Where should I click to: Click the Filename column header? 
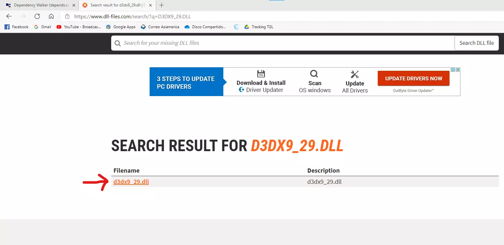coord(127,171)
